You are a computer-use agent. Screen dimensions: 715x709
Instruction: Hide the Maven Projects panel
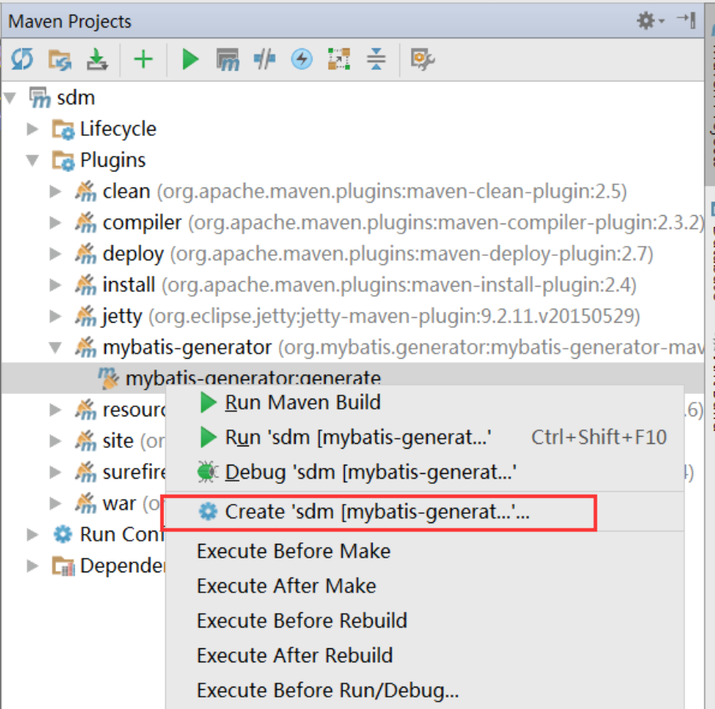click(687, 21)
